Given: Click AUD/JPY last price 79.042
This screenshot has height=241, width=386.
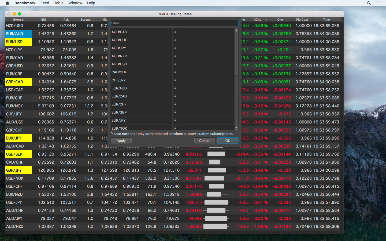Looking at the screenshot, I should (x=195, y=219).
